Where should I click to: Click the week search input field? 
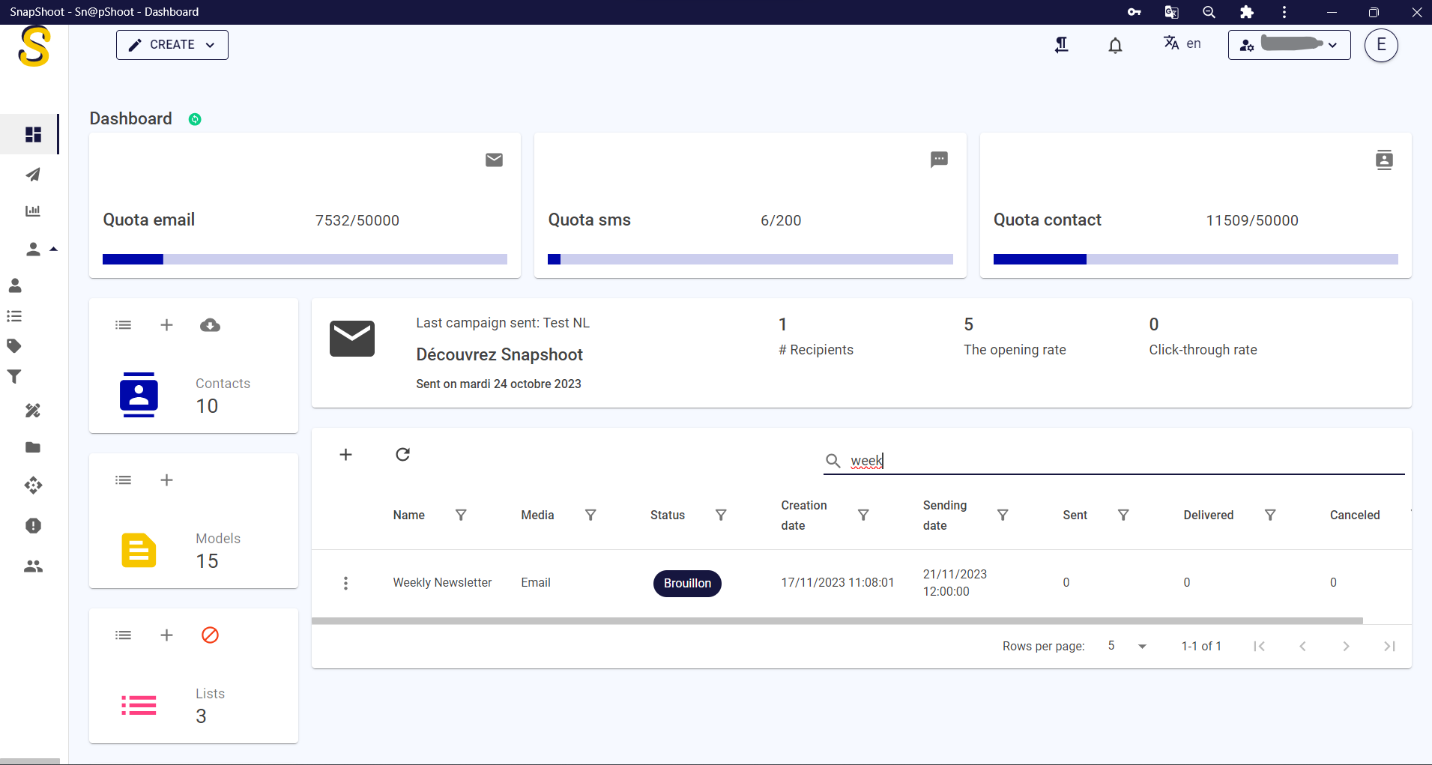(974, 461)
